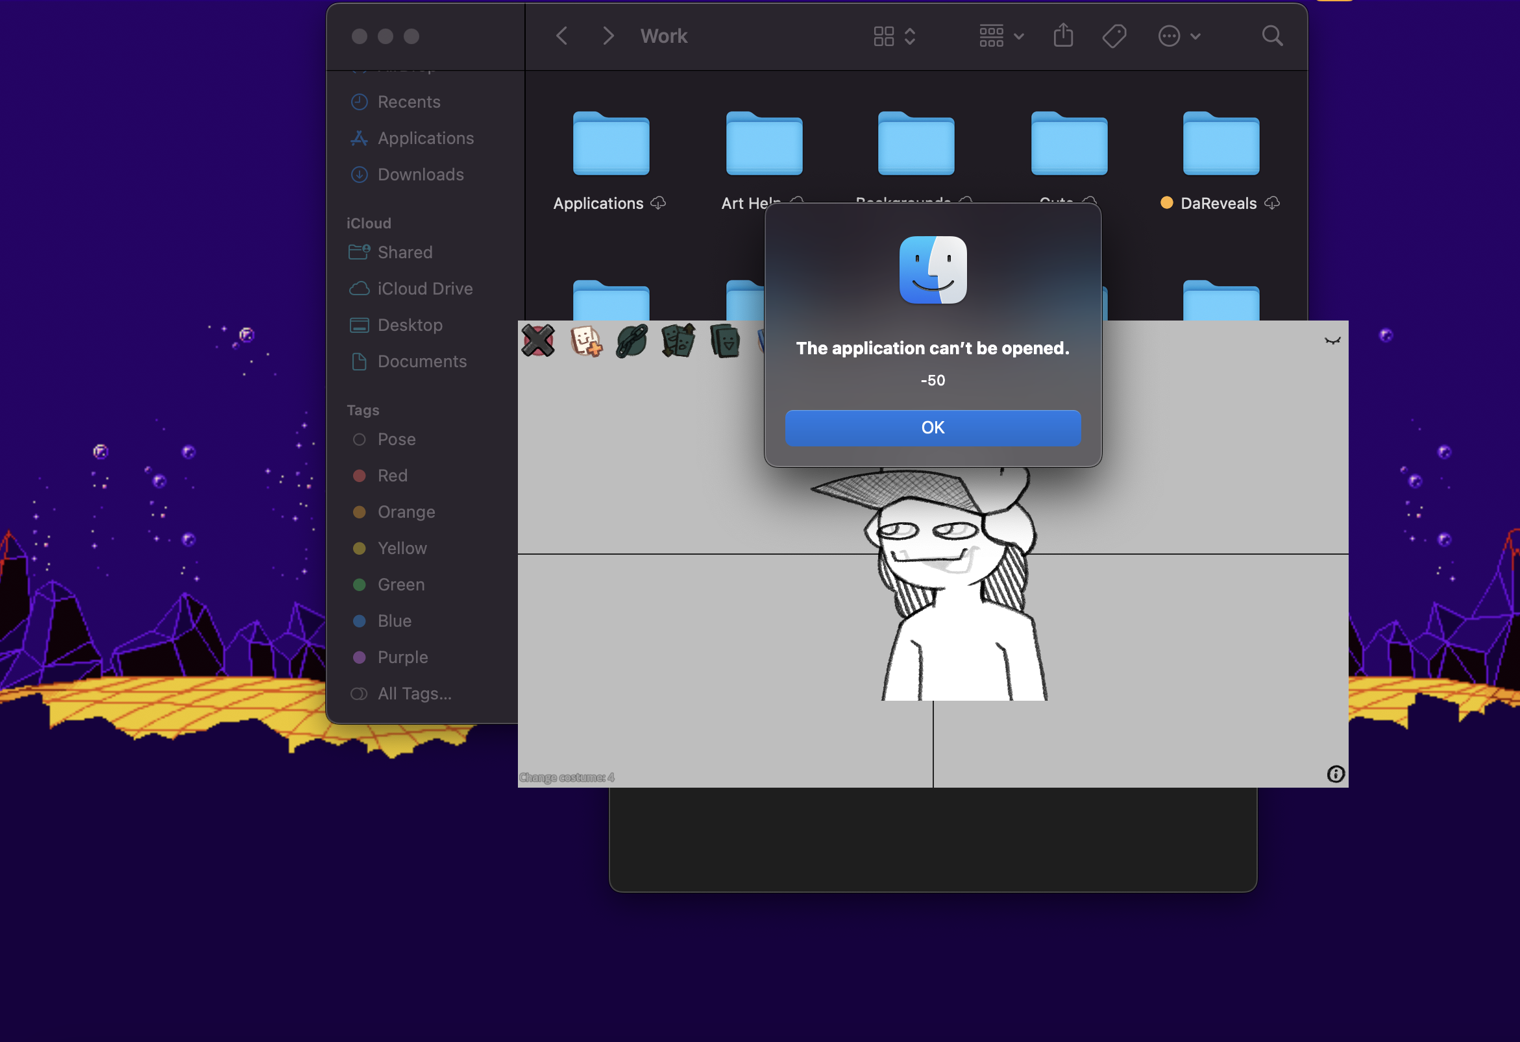The width and height of the screenshot is (1520, 1042).
Task: Expand the group-by dropdown chevron
Action: pos(1018,36)
